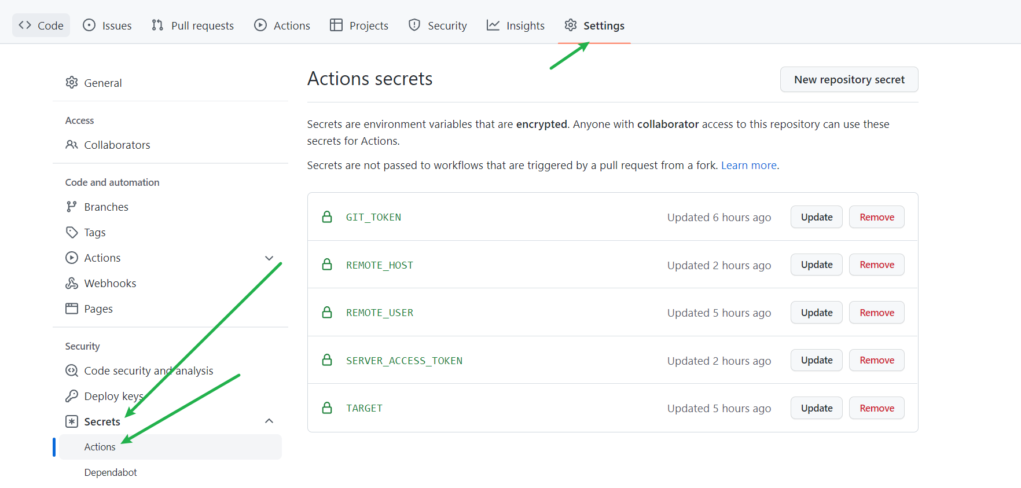The width and height of the screenshot is (1021, 488).
Task: Open the Pull requests tab
Action: (193, 25)
